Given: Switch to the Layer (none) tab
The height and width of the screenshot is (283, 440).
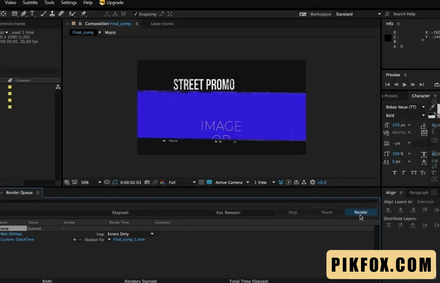Looking at the screenshot, I should click(x=162, y=24).
